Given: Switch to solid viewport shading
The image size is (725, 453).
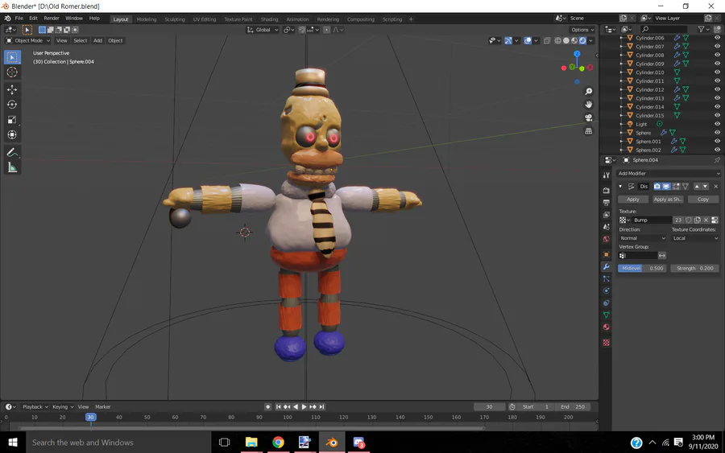Looking at the screenshot, I should pos(566,41).
